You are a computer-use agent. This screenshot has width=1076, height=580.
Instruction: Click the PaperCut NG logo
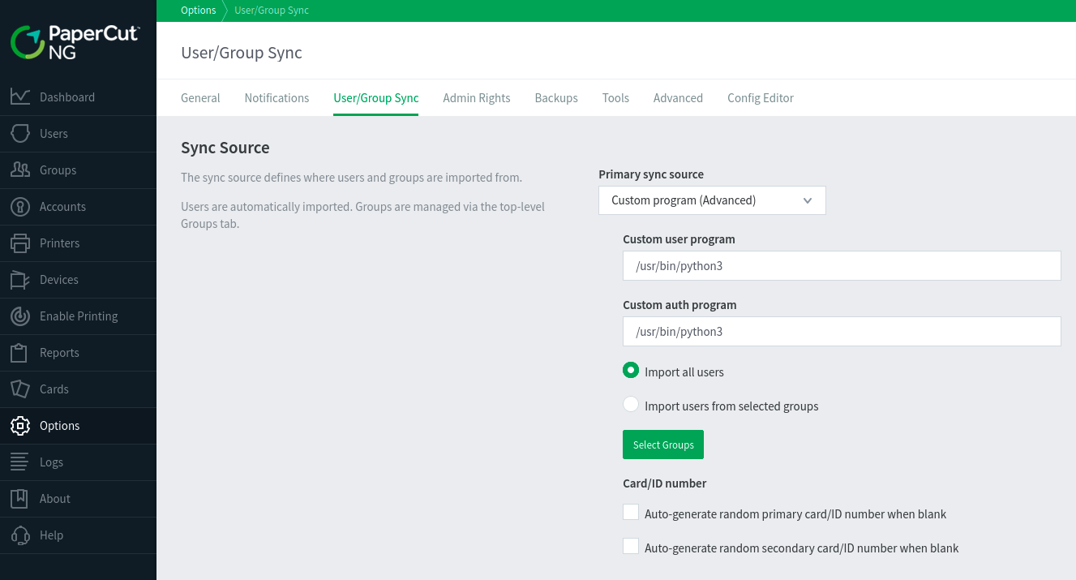[x=75, y=42]
